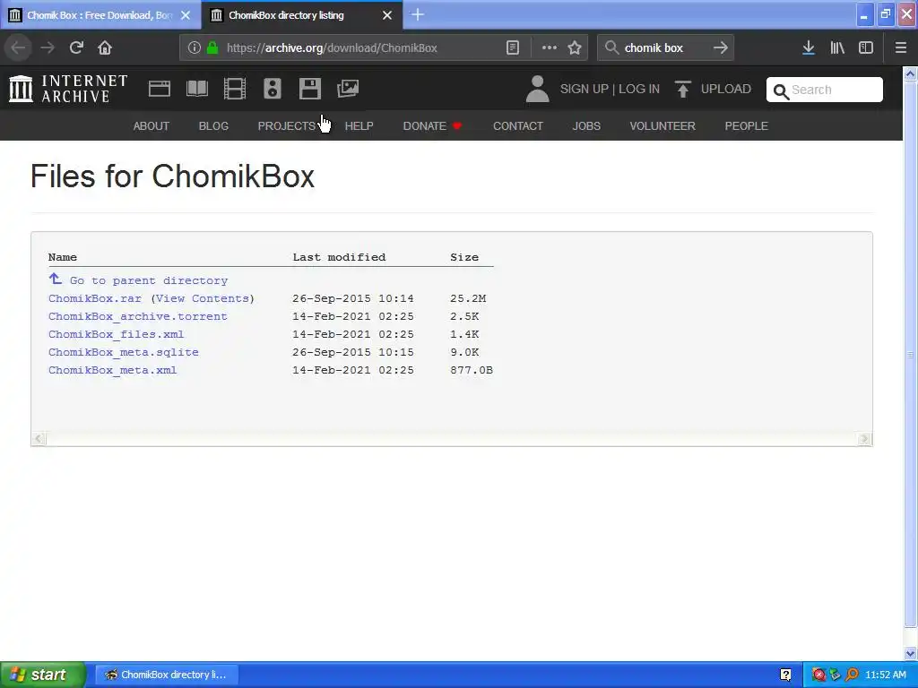Click the user avatar icon
The image size is (918, 688).
(x=537, y=89)
